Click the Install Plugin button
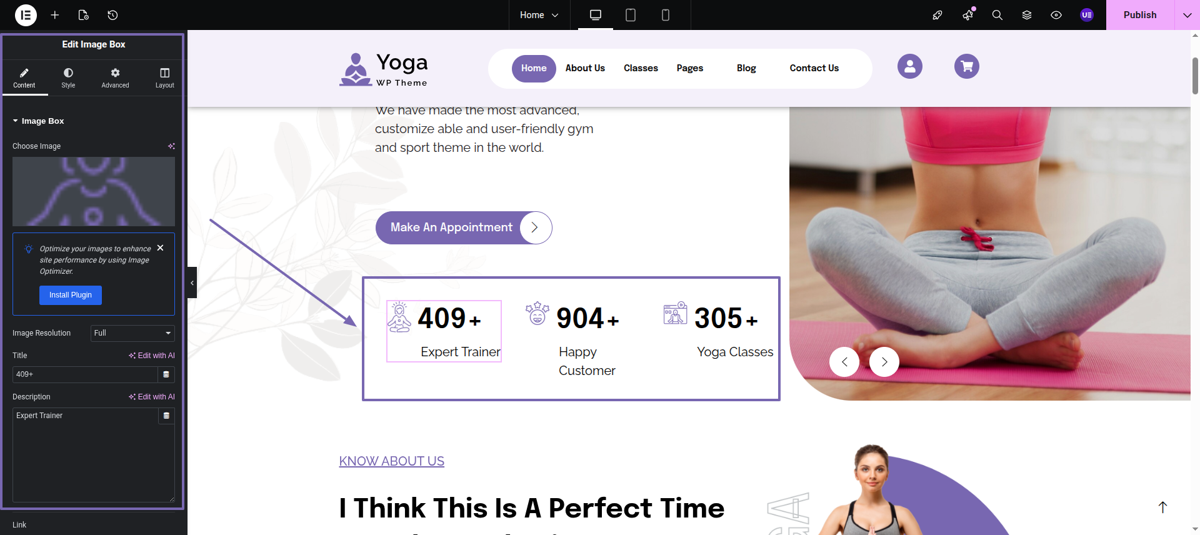 pos(71,295)
